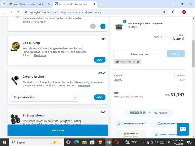
Task: Click the cart count badge showing 1
Action: (x=125, y=22)
